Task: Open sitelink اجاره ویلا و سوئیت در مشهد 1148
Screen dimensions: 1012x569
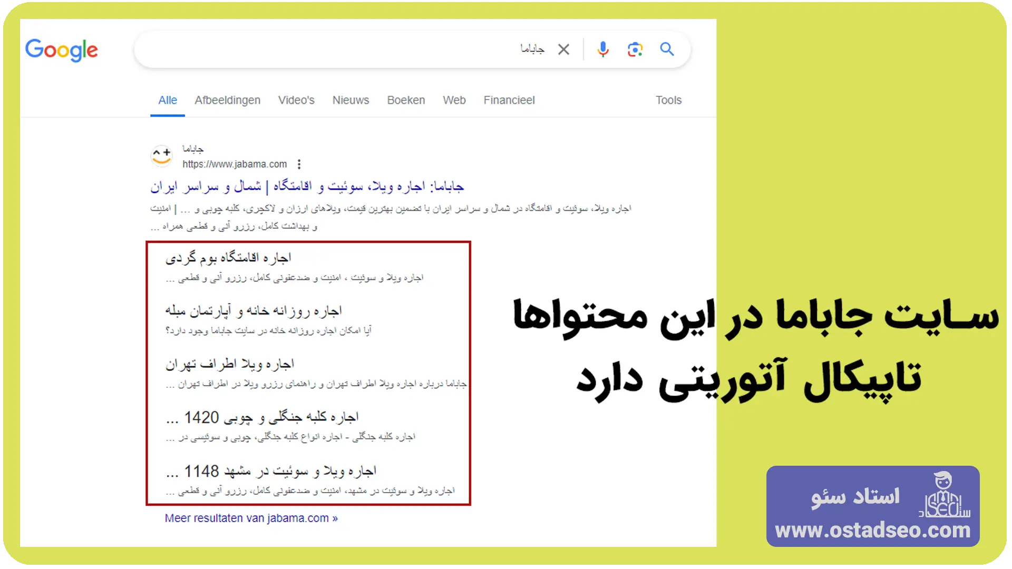Action: coord(271,471)
